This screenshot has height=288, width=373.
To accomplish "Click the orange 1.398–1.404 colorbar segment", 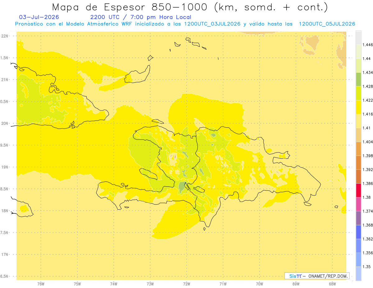I will coord(358,149).
